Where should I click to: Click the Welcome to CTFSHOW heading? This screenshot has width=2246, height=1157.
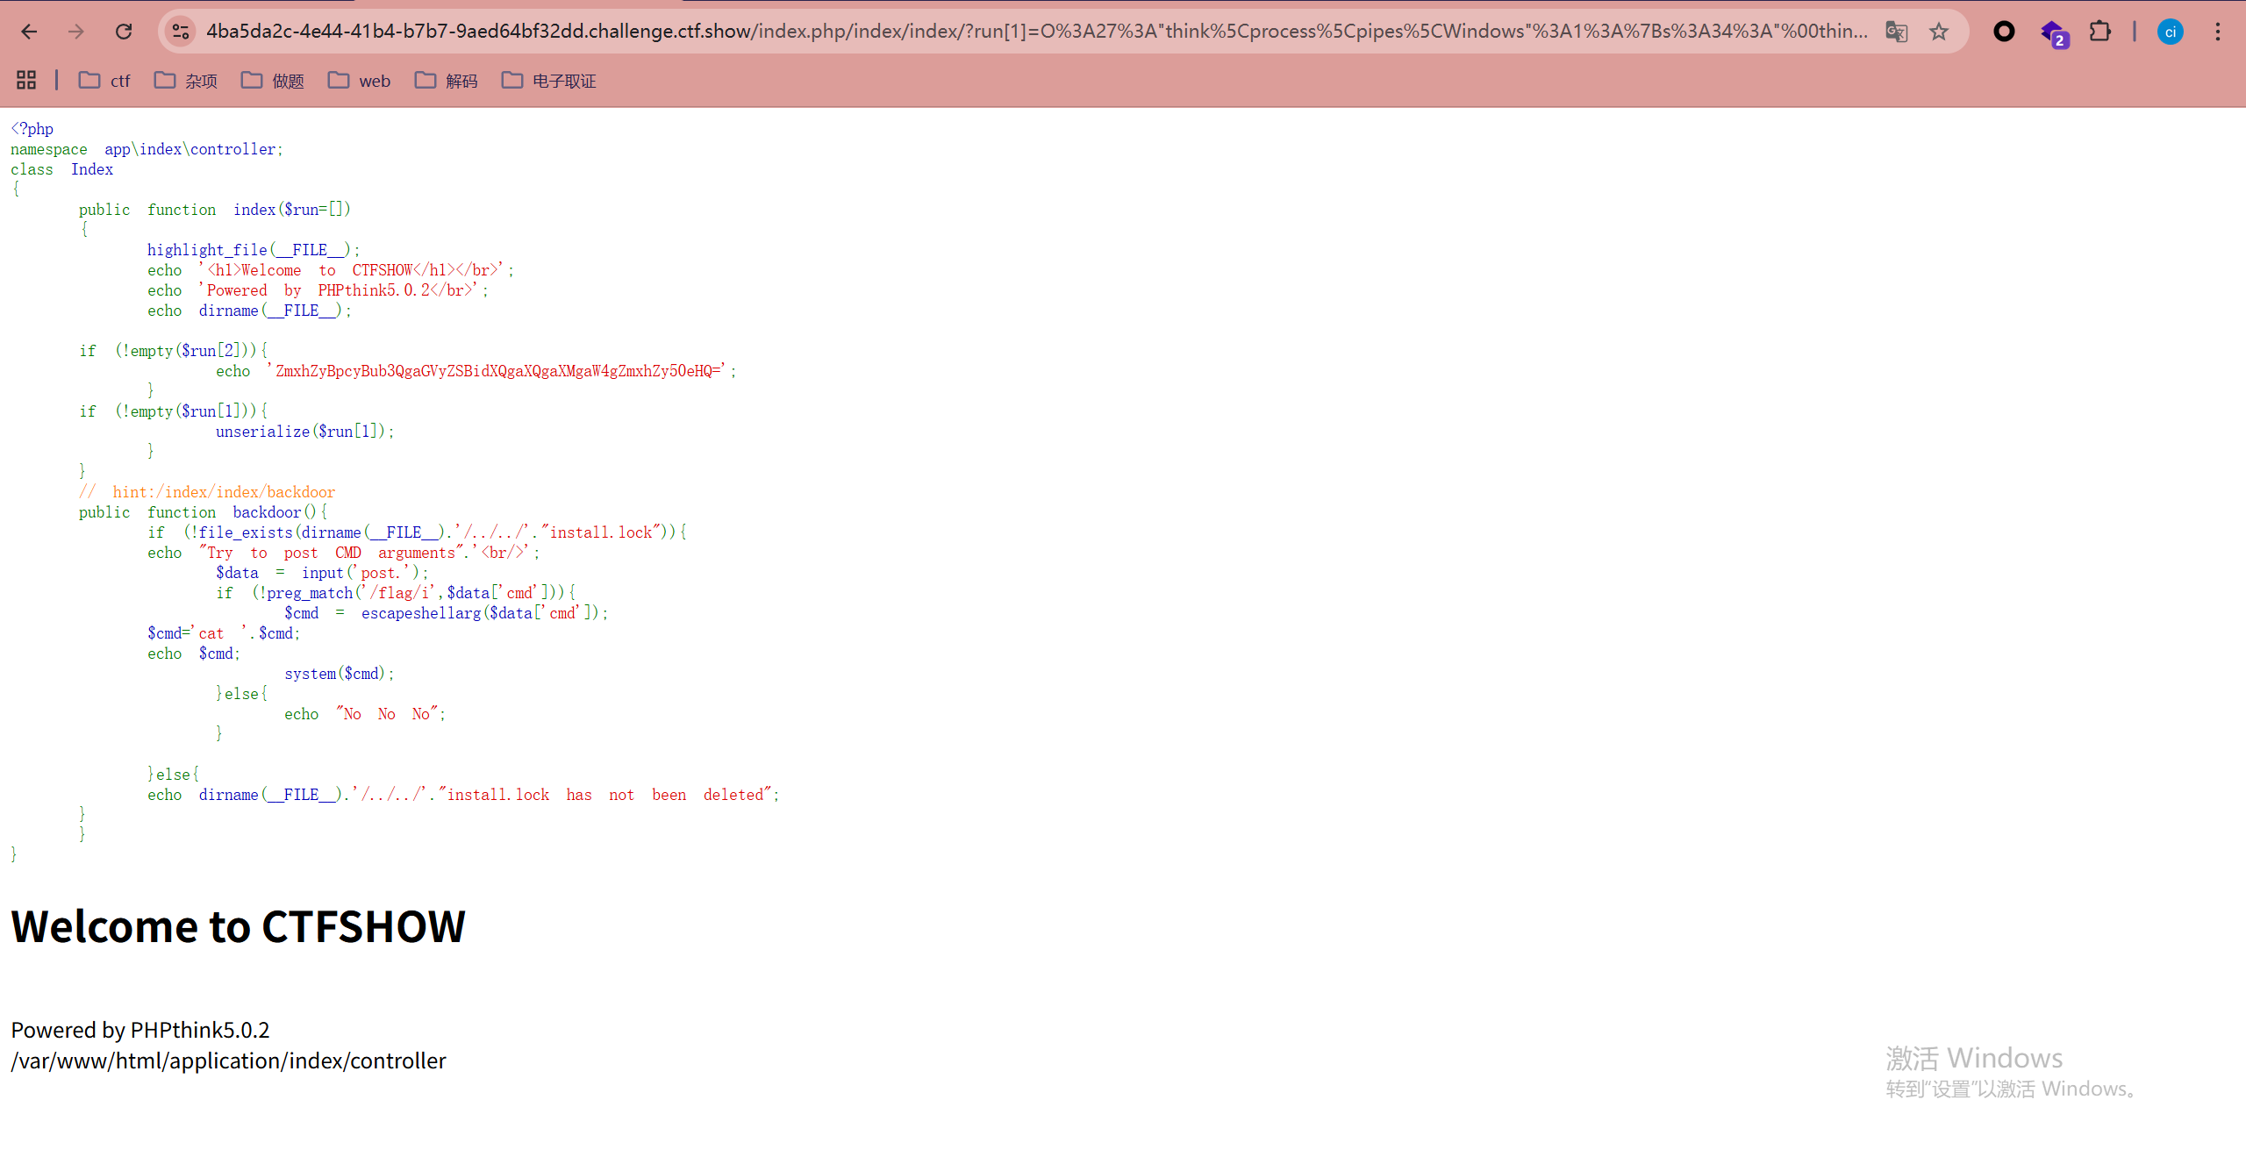click(238, 926)
